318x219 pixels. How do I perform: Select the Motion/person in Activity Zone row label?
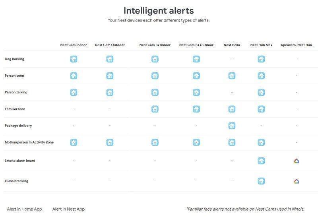(x=29, y=142)
